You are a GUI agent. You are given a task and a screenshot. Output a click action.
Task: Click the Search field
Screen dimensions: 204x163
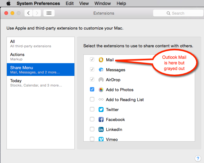pos(178,13)
